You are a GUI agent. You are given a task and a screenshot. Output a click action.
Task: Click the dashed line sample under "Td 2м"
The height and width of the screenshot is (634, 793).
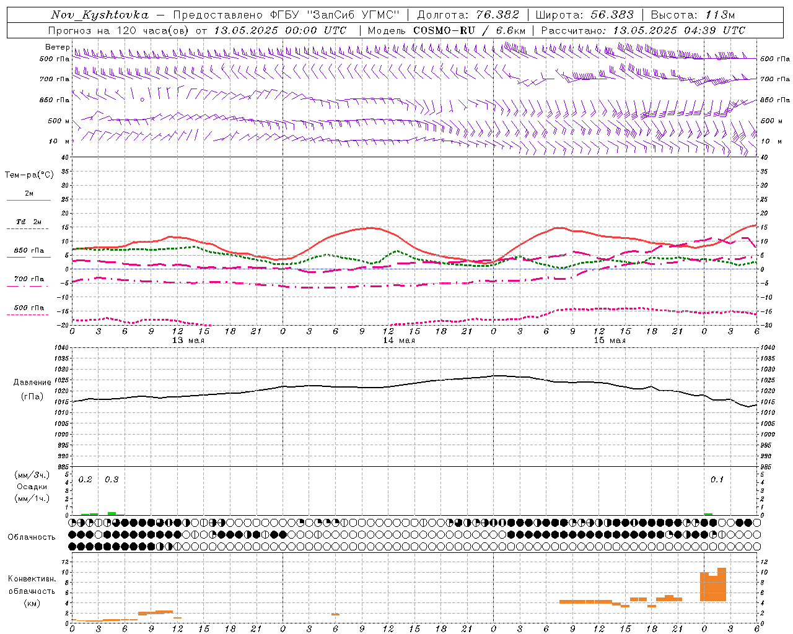click(28, 229)
